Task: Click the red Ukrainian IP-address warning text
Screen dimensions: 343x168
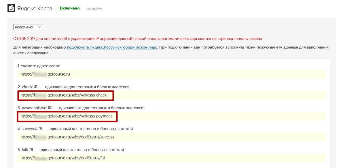Action: (x=138, y=39)
